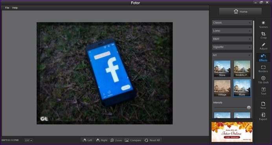Rotate the image Right
Screen dimensions: 272x145
coord(102,140)
